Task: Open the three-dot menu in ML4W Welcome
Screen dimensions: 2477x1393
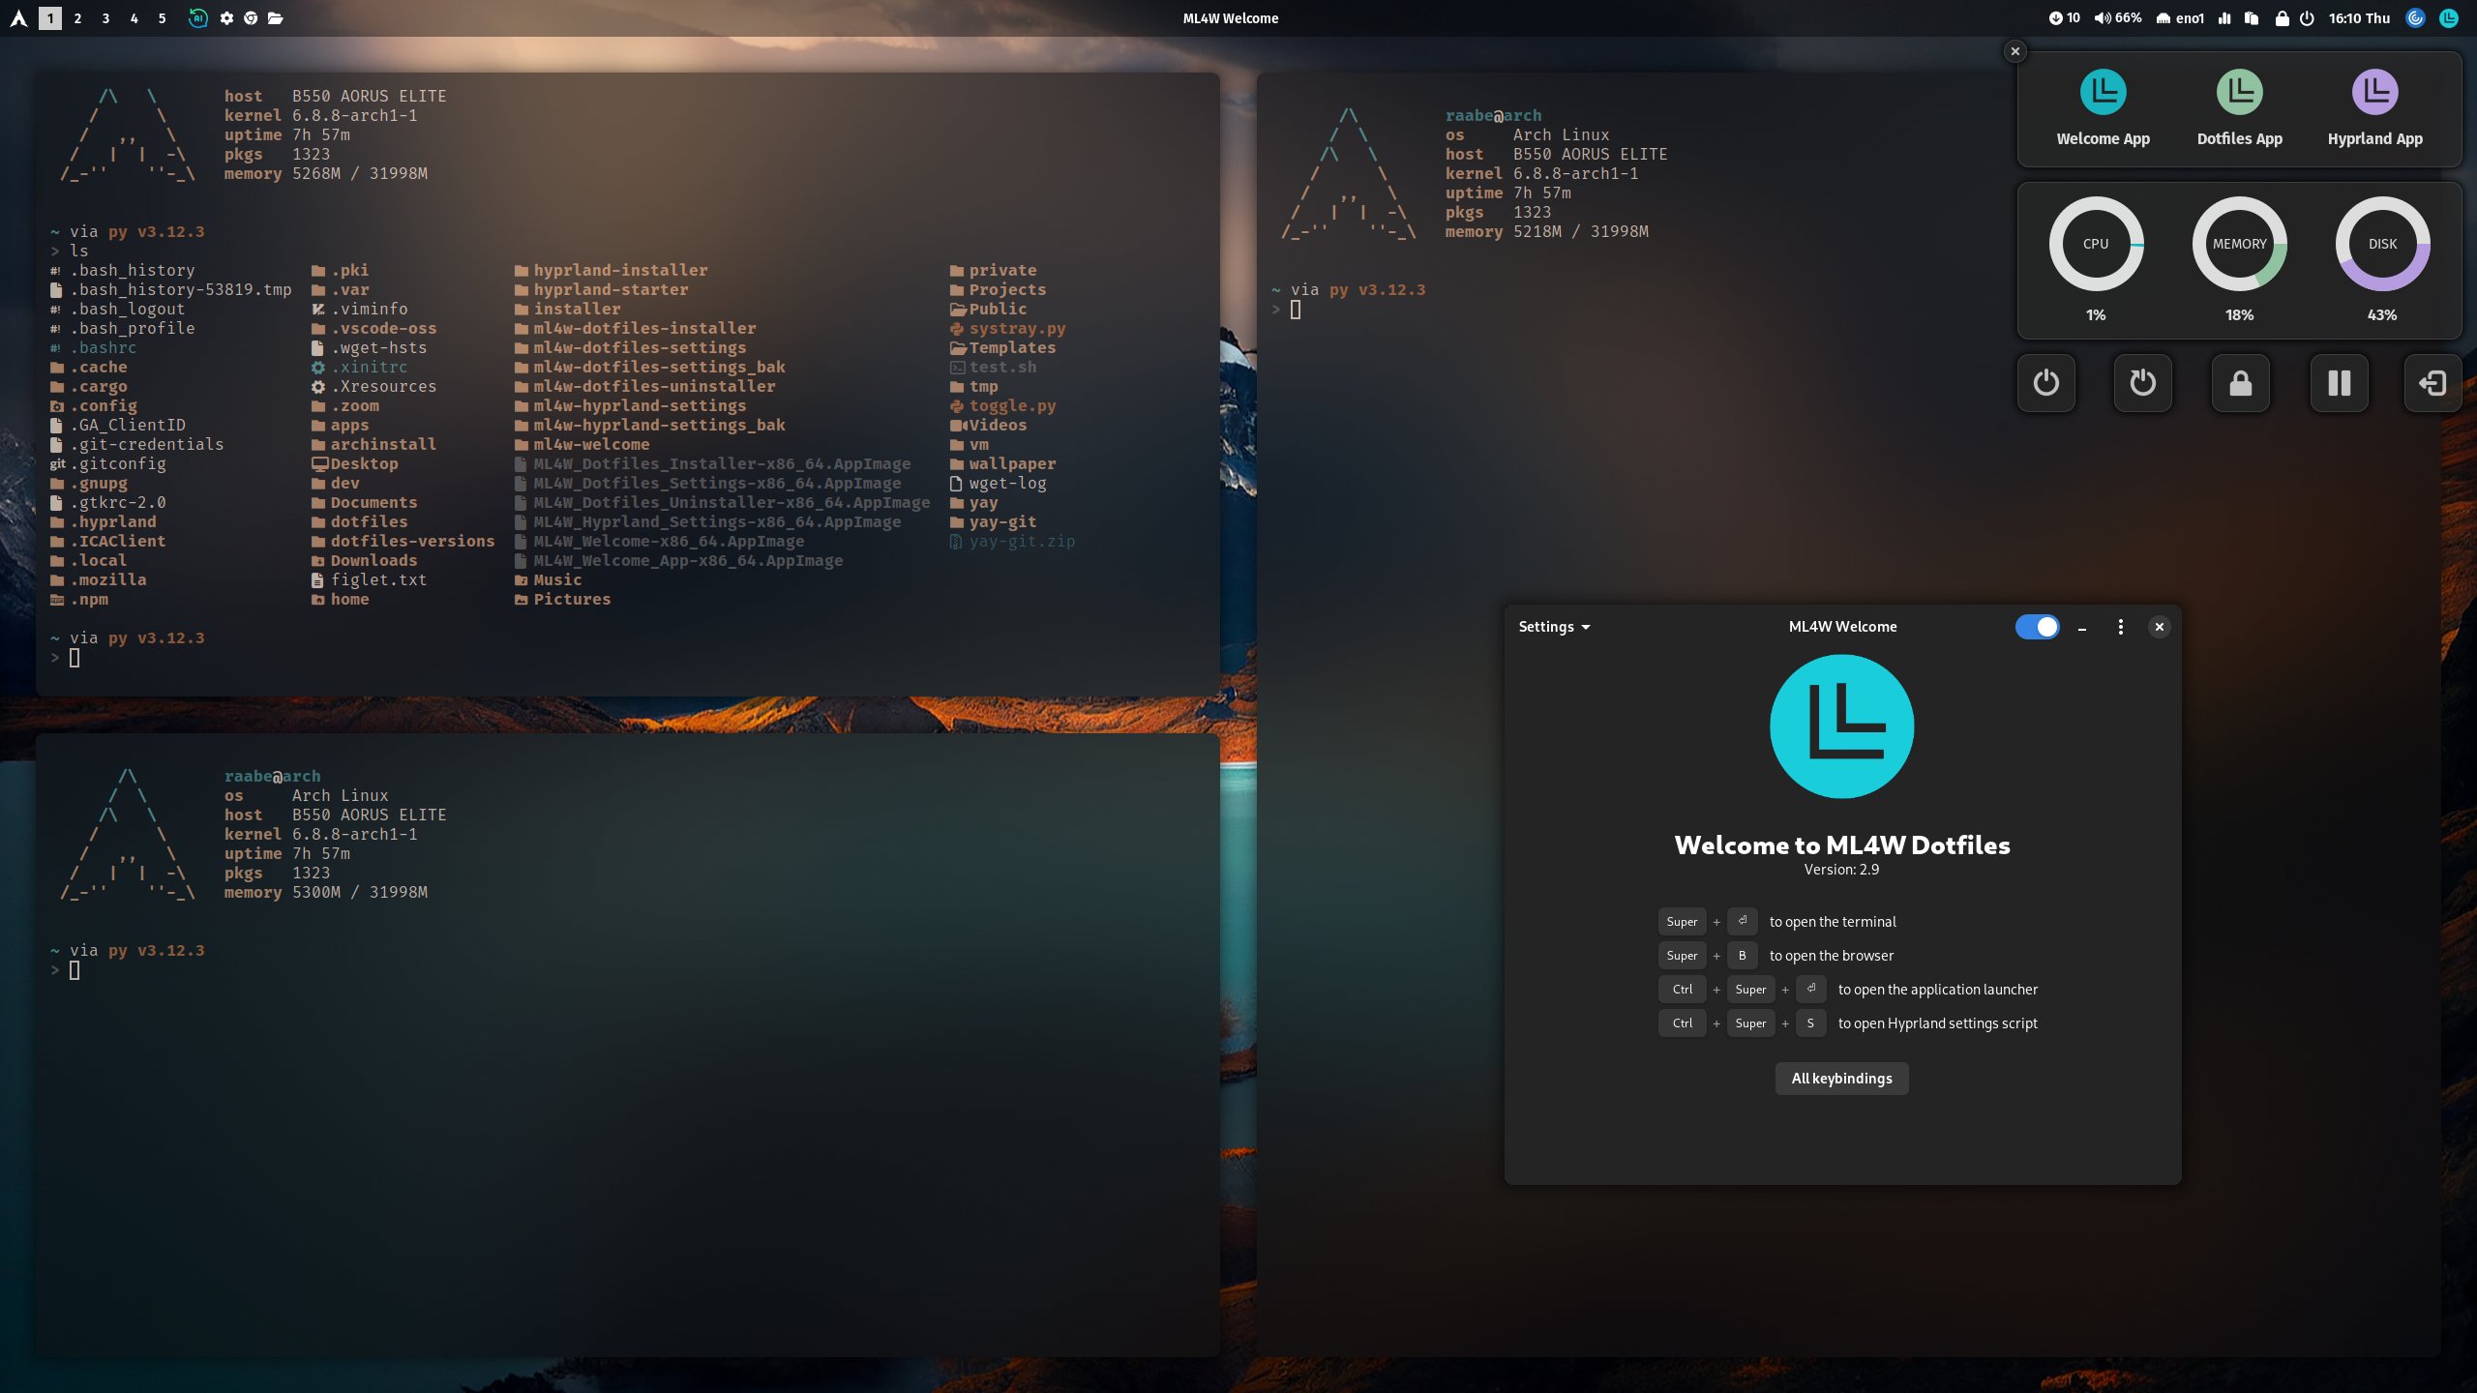Action: (2119, 627)
